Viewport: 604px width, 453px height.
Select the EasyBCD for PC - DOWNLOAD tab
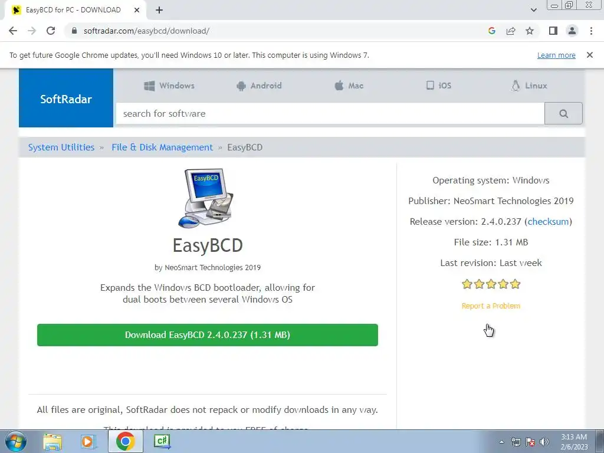click(x=75, y=10)
